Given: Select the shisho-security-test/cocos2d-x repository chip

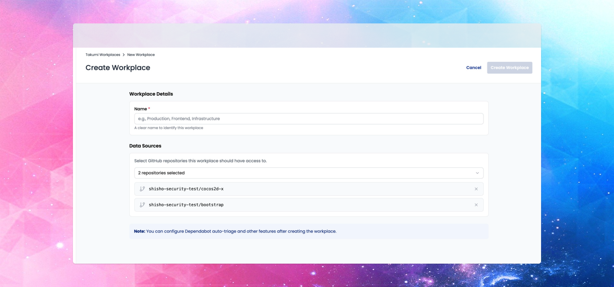Looking at the screenshot, I should [x=186, y=189].
